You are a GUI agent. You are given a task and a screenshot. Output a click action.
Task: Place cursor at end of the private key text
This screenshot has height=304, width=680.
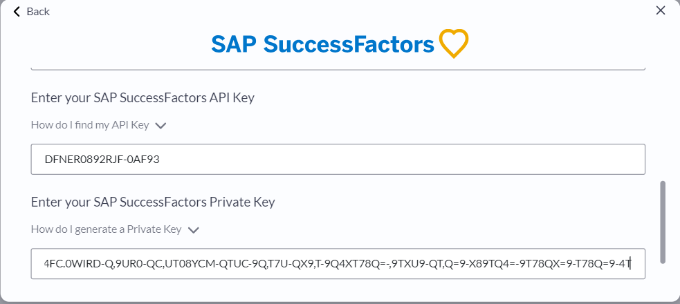[x=631, y=263]
